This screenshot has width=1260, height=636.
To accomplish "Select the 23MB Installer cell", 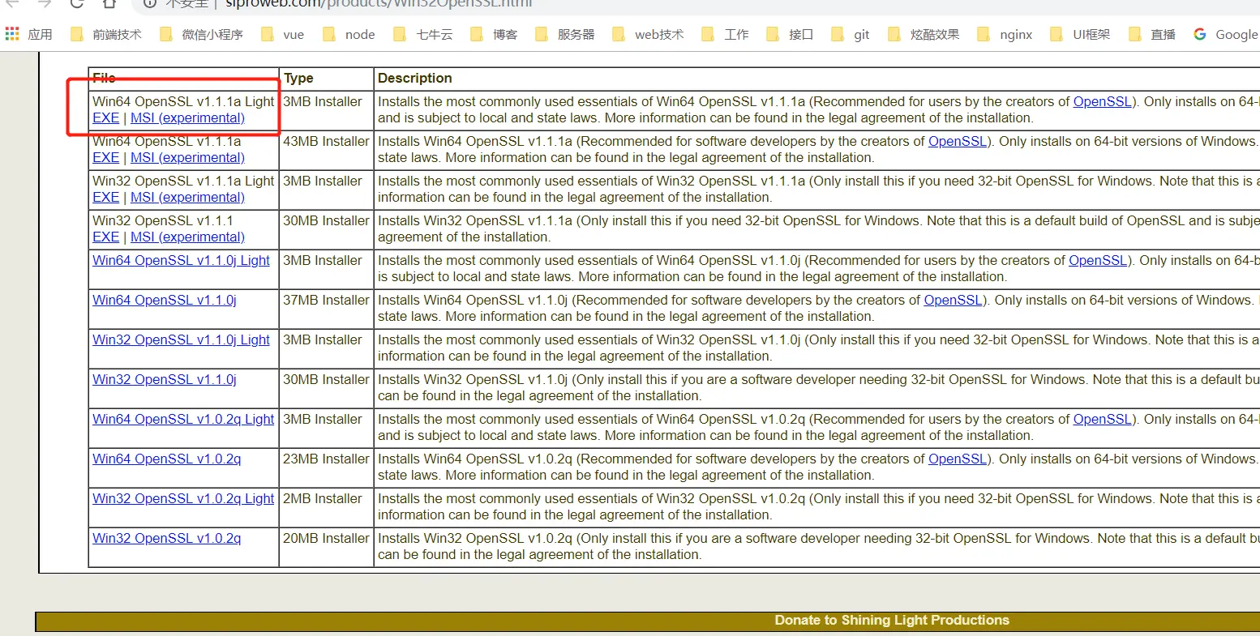I will [327, 467].
